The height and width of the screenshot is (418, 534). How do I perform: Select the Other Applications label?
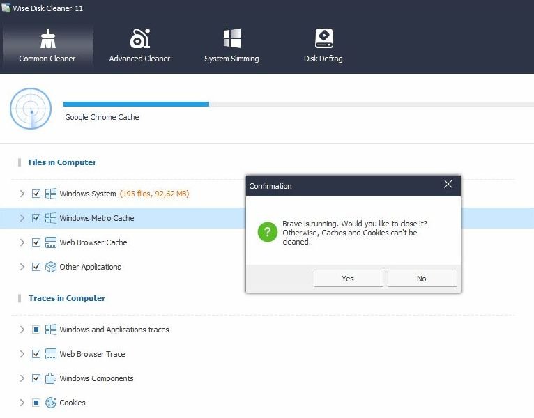tap(90, 267)
